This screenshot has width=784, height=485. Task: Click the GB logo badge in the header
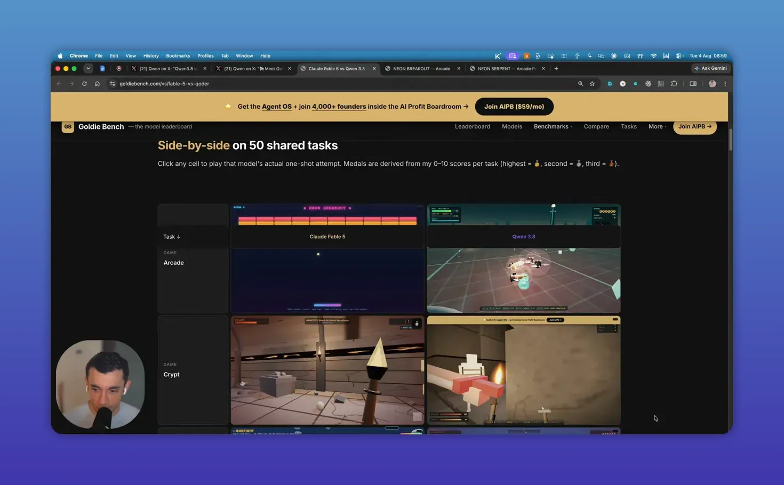68,126
